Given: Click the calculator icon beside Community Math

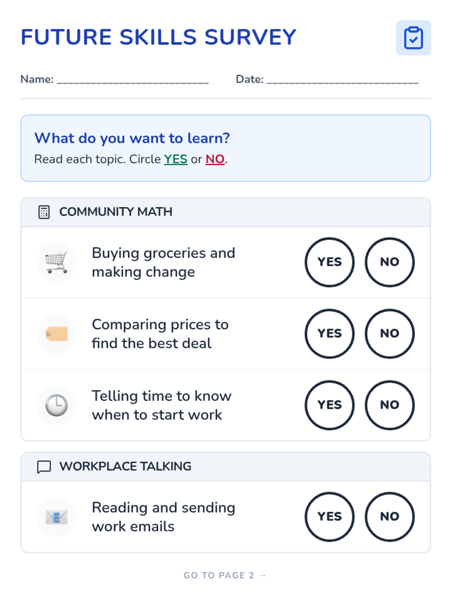Looking at the screenshot, I should click(x=44, y=212).
